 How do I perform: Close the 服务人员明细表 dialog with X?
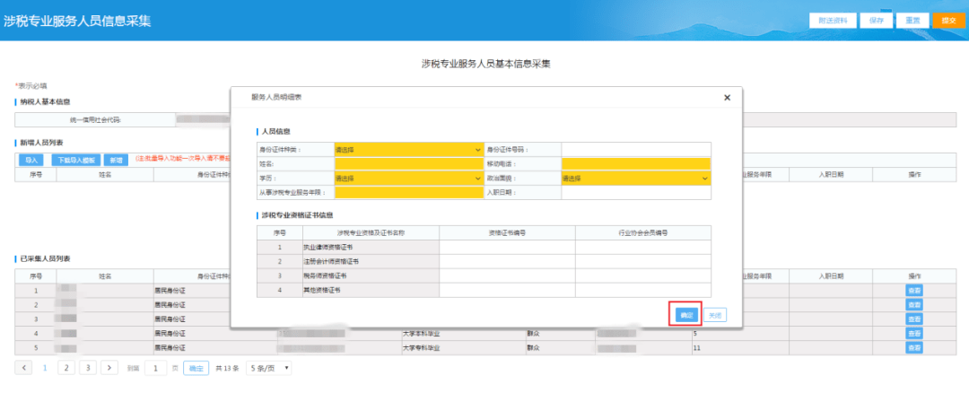[726, 97]
